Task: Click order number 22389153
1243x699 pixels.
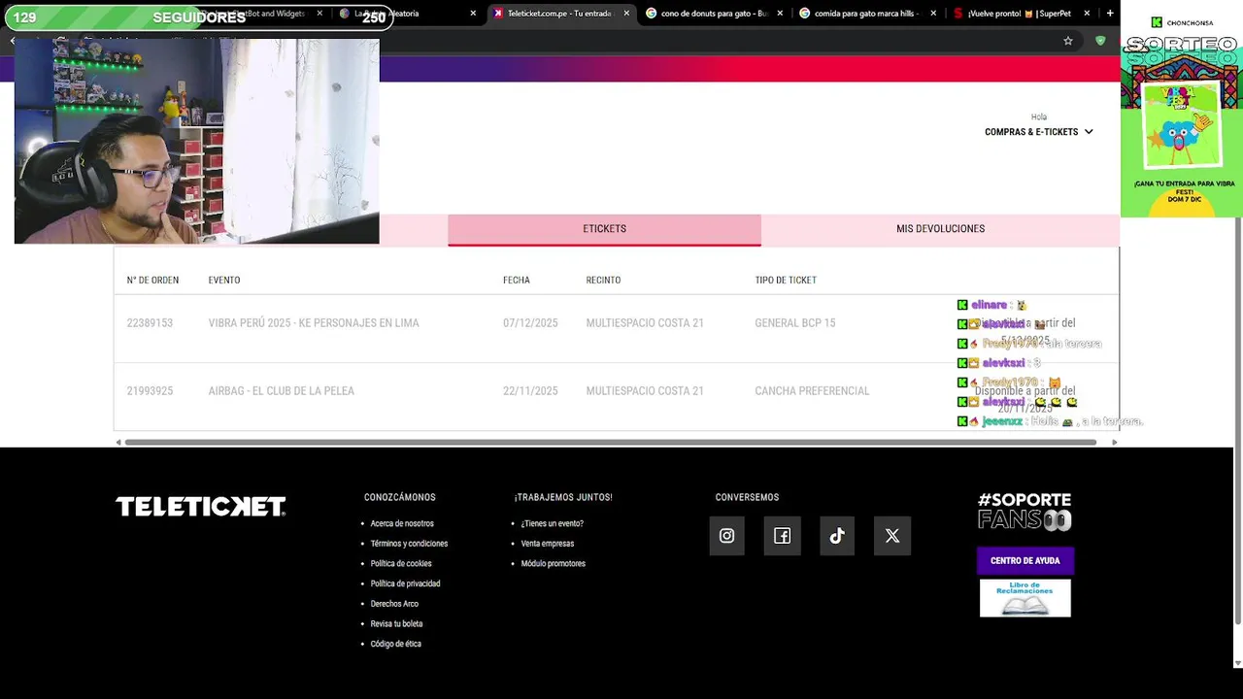Action: point(150,323)
